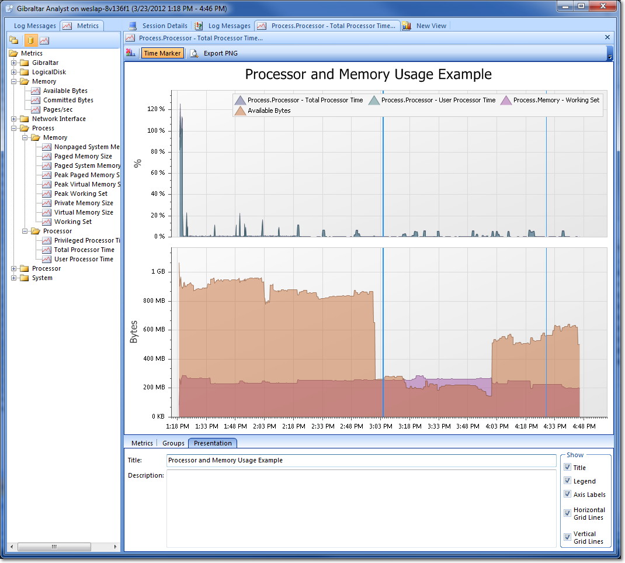Toggle the Time Marker button
The image size is (625, 563).
[162, 53]
